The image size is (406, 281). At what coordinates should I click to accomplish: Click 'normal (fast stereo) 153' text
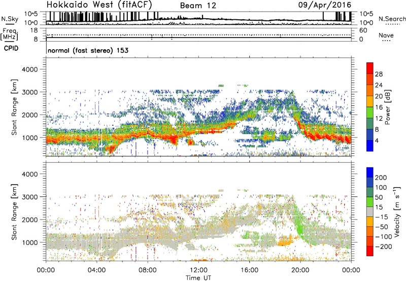[88, 50]
